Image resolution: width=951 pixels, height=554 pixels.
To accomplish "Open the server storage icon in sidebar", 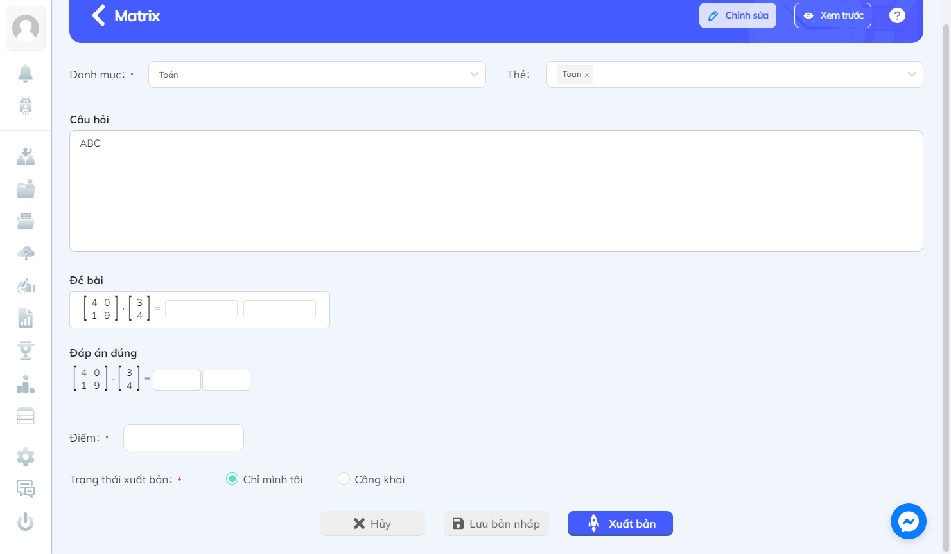I will click(x=26, y=416).
